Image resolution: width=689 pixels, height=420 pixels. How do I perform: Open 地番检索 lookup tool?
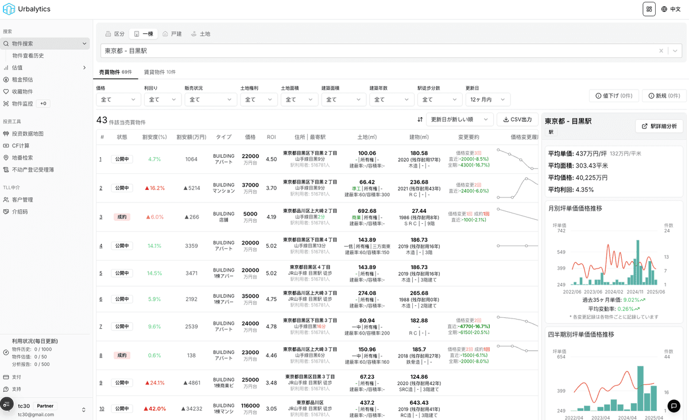(x=22, y=158)
